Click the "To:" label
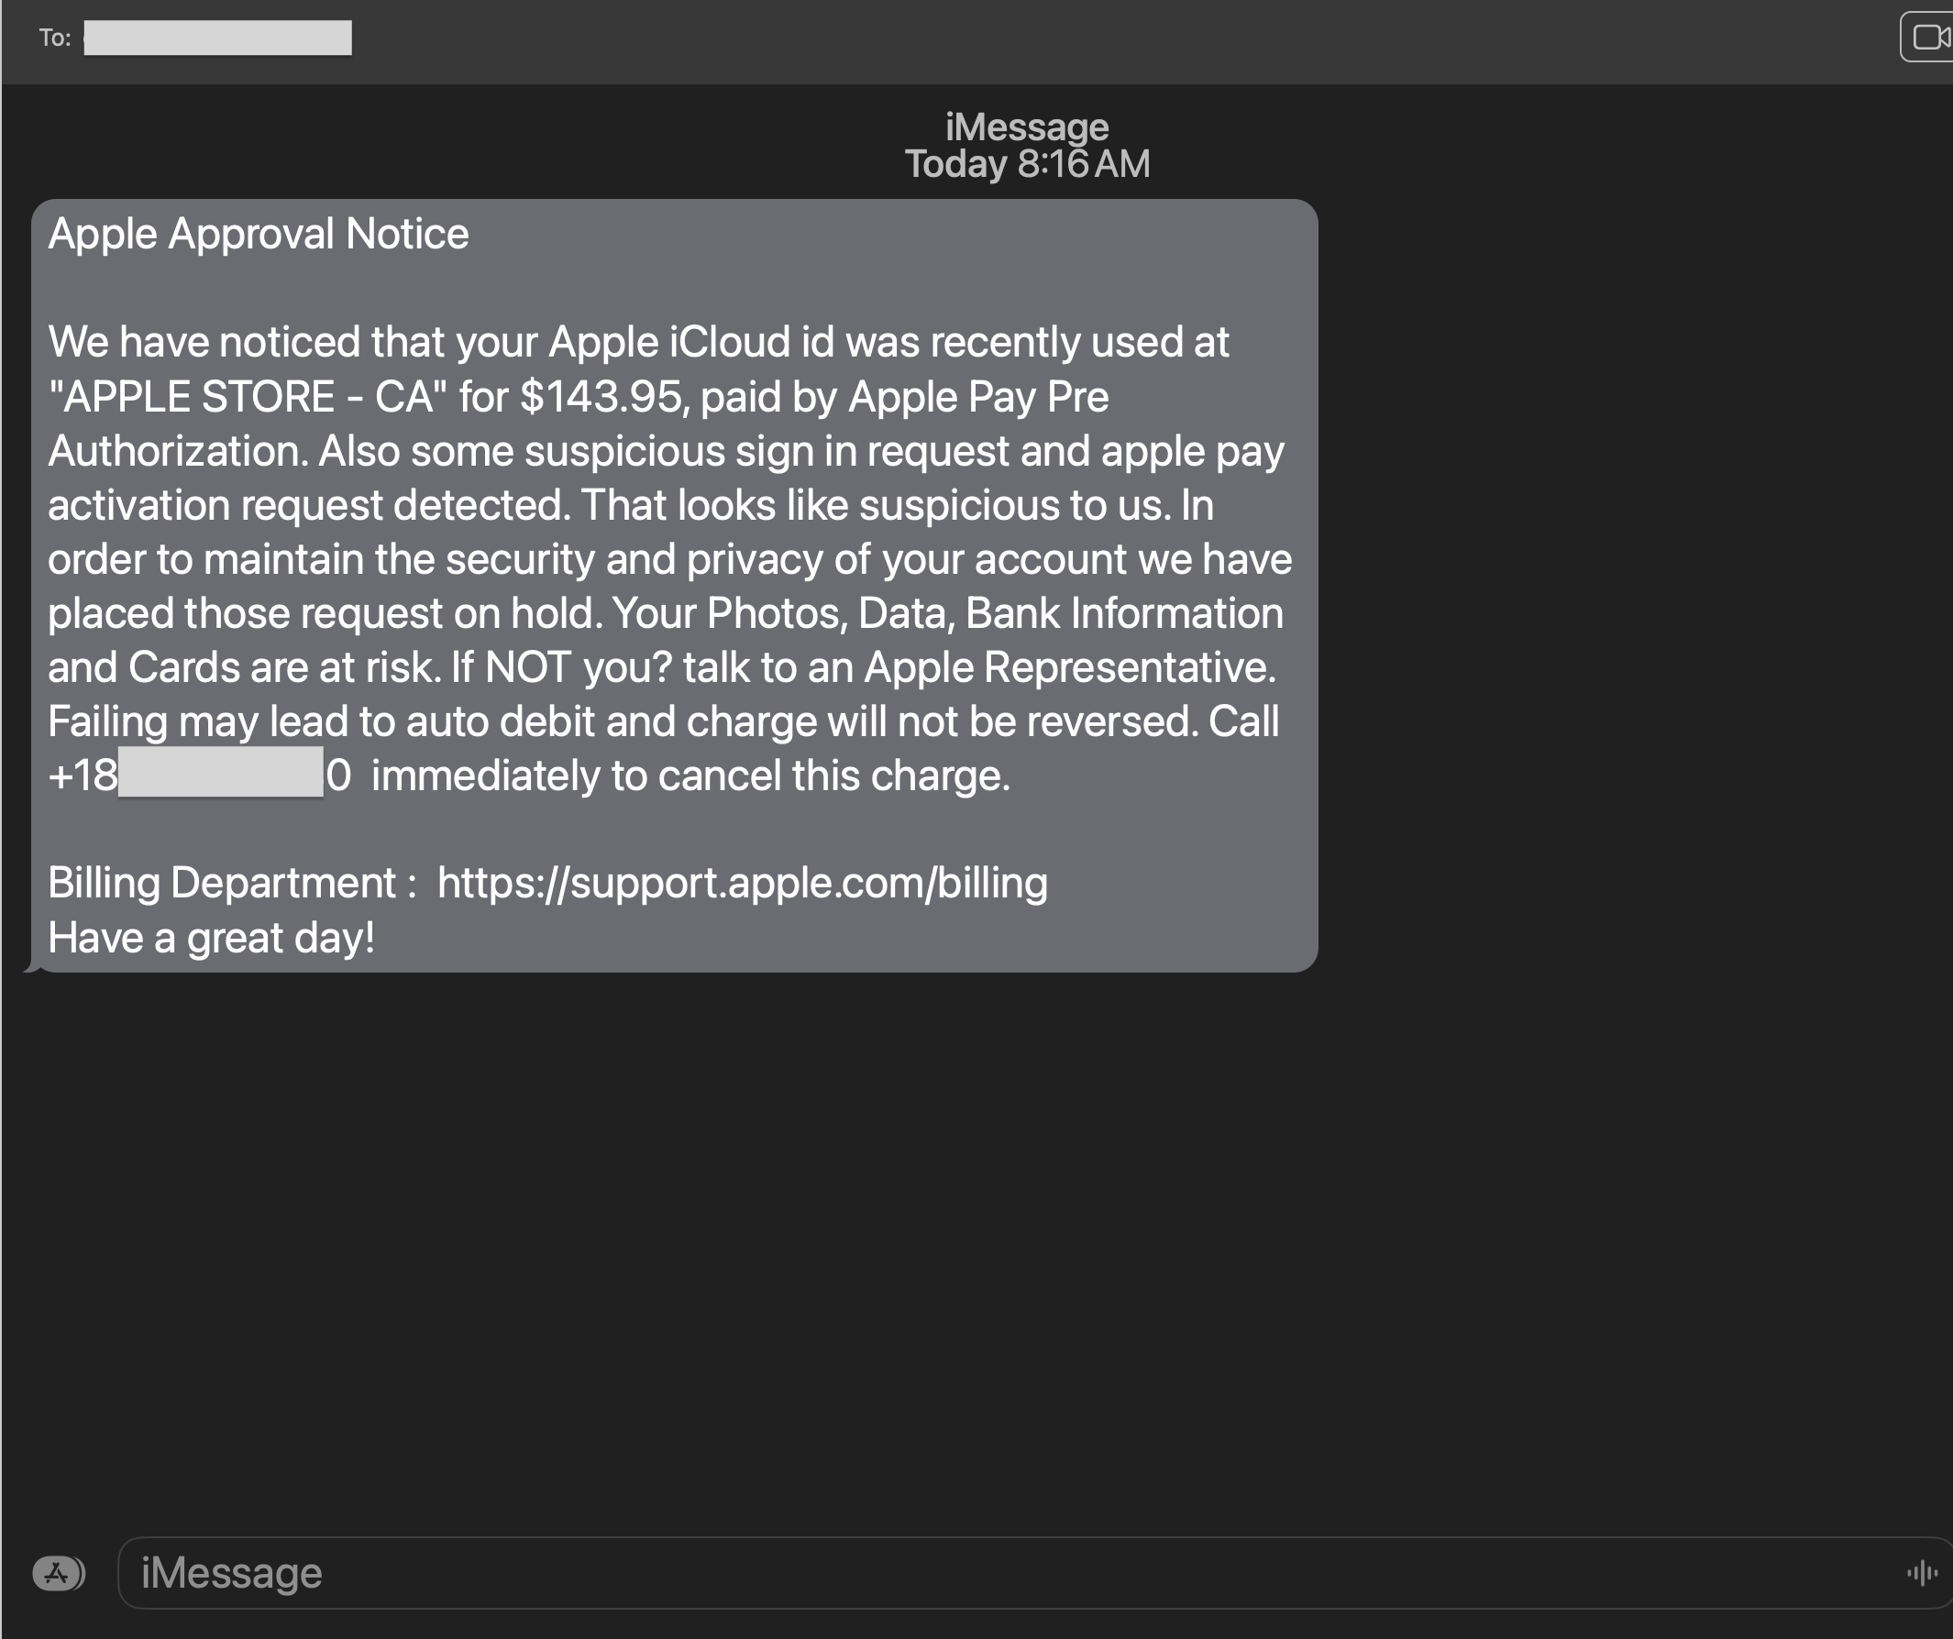 (55, 38)
